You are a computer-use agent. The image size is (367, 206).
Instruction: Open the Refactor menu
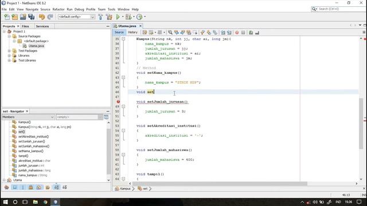[58, 9]
